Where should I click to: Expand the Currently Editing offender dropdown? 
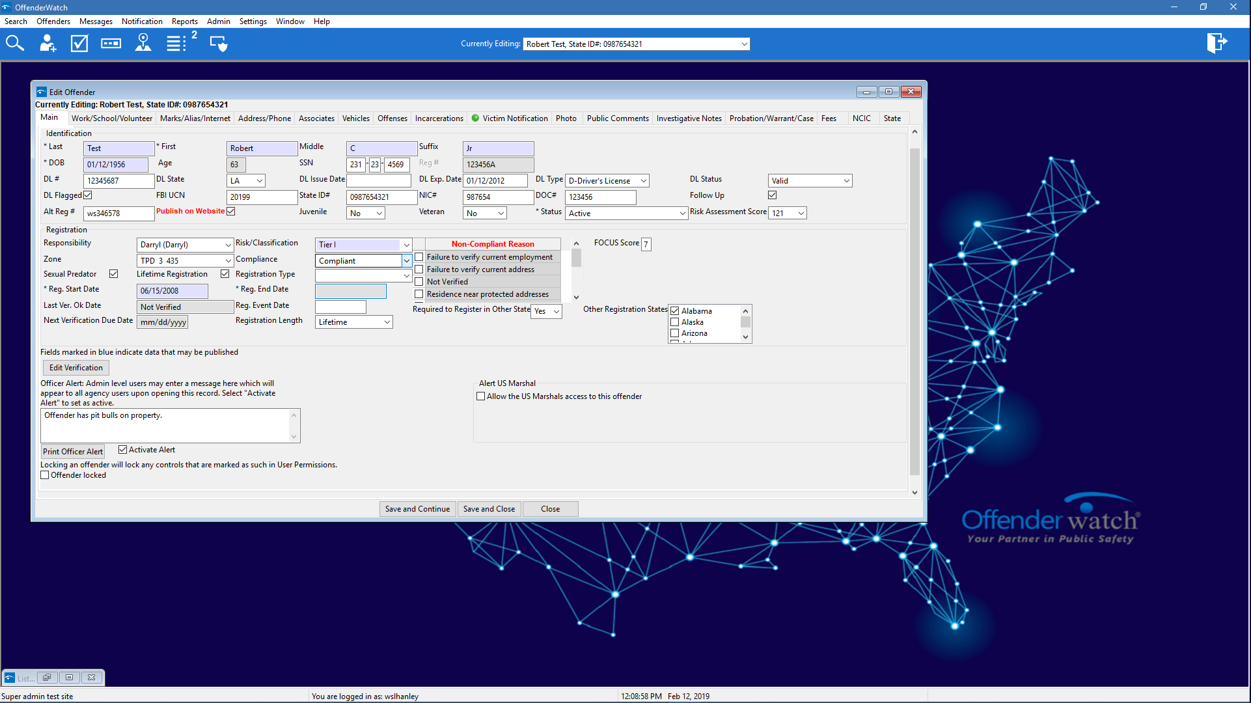coord(744,44)
